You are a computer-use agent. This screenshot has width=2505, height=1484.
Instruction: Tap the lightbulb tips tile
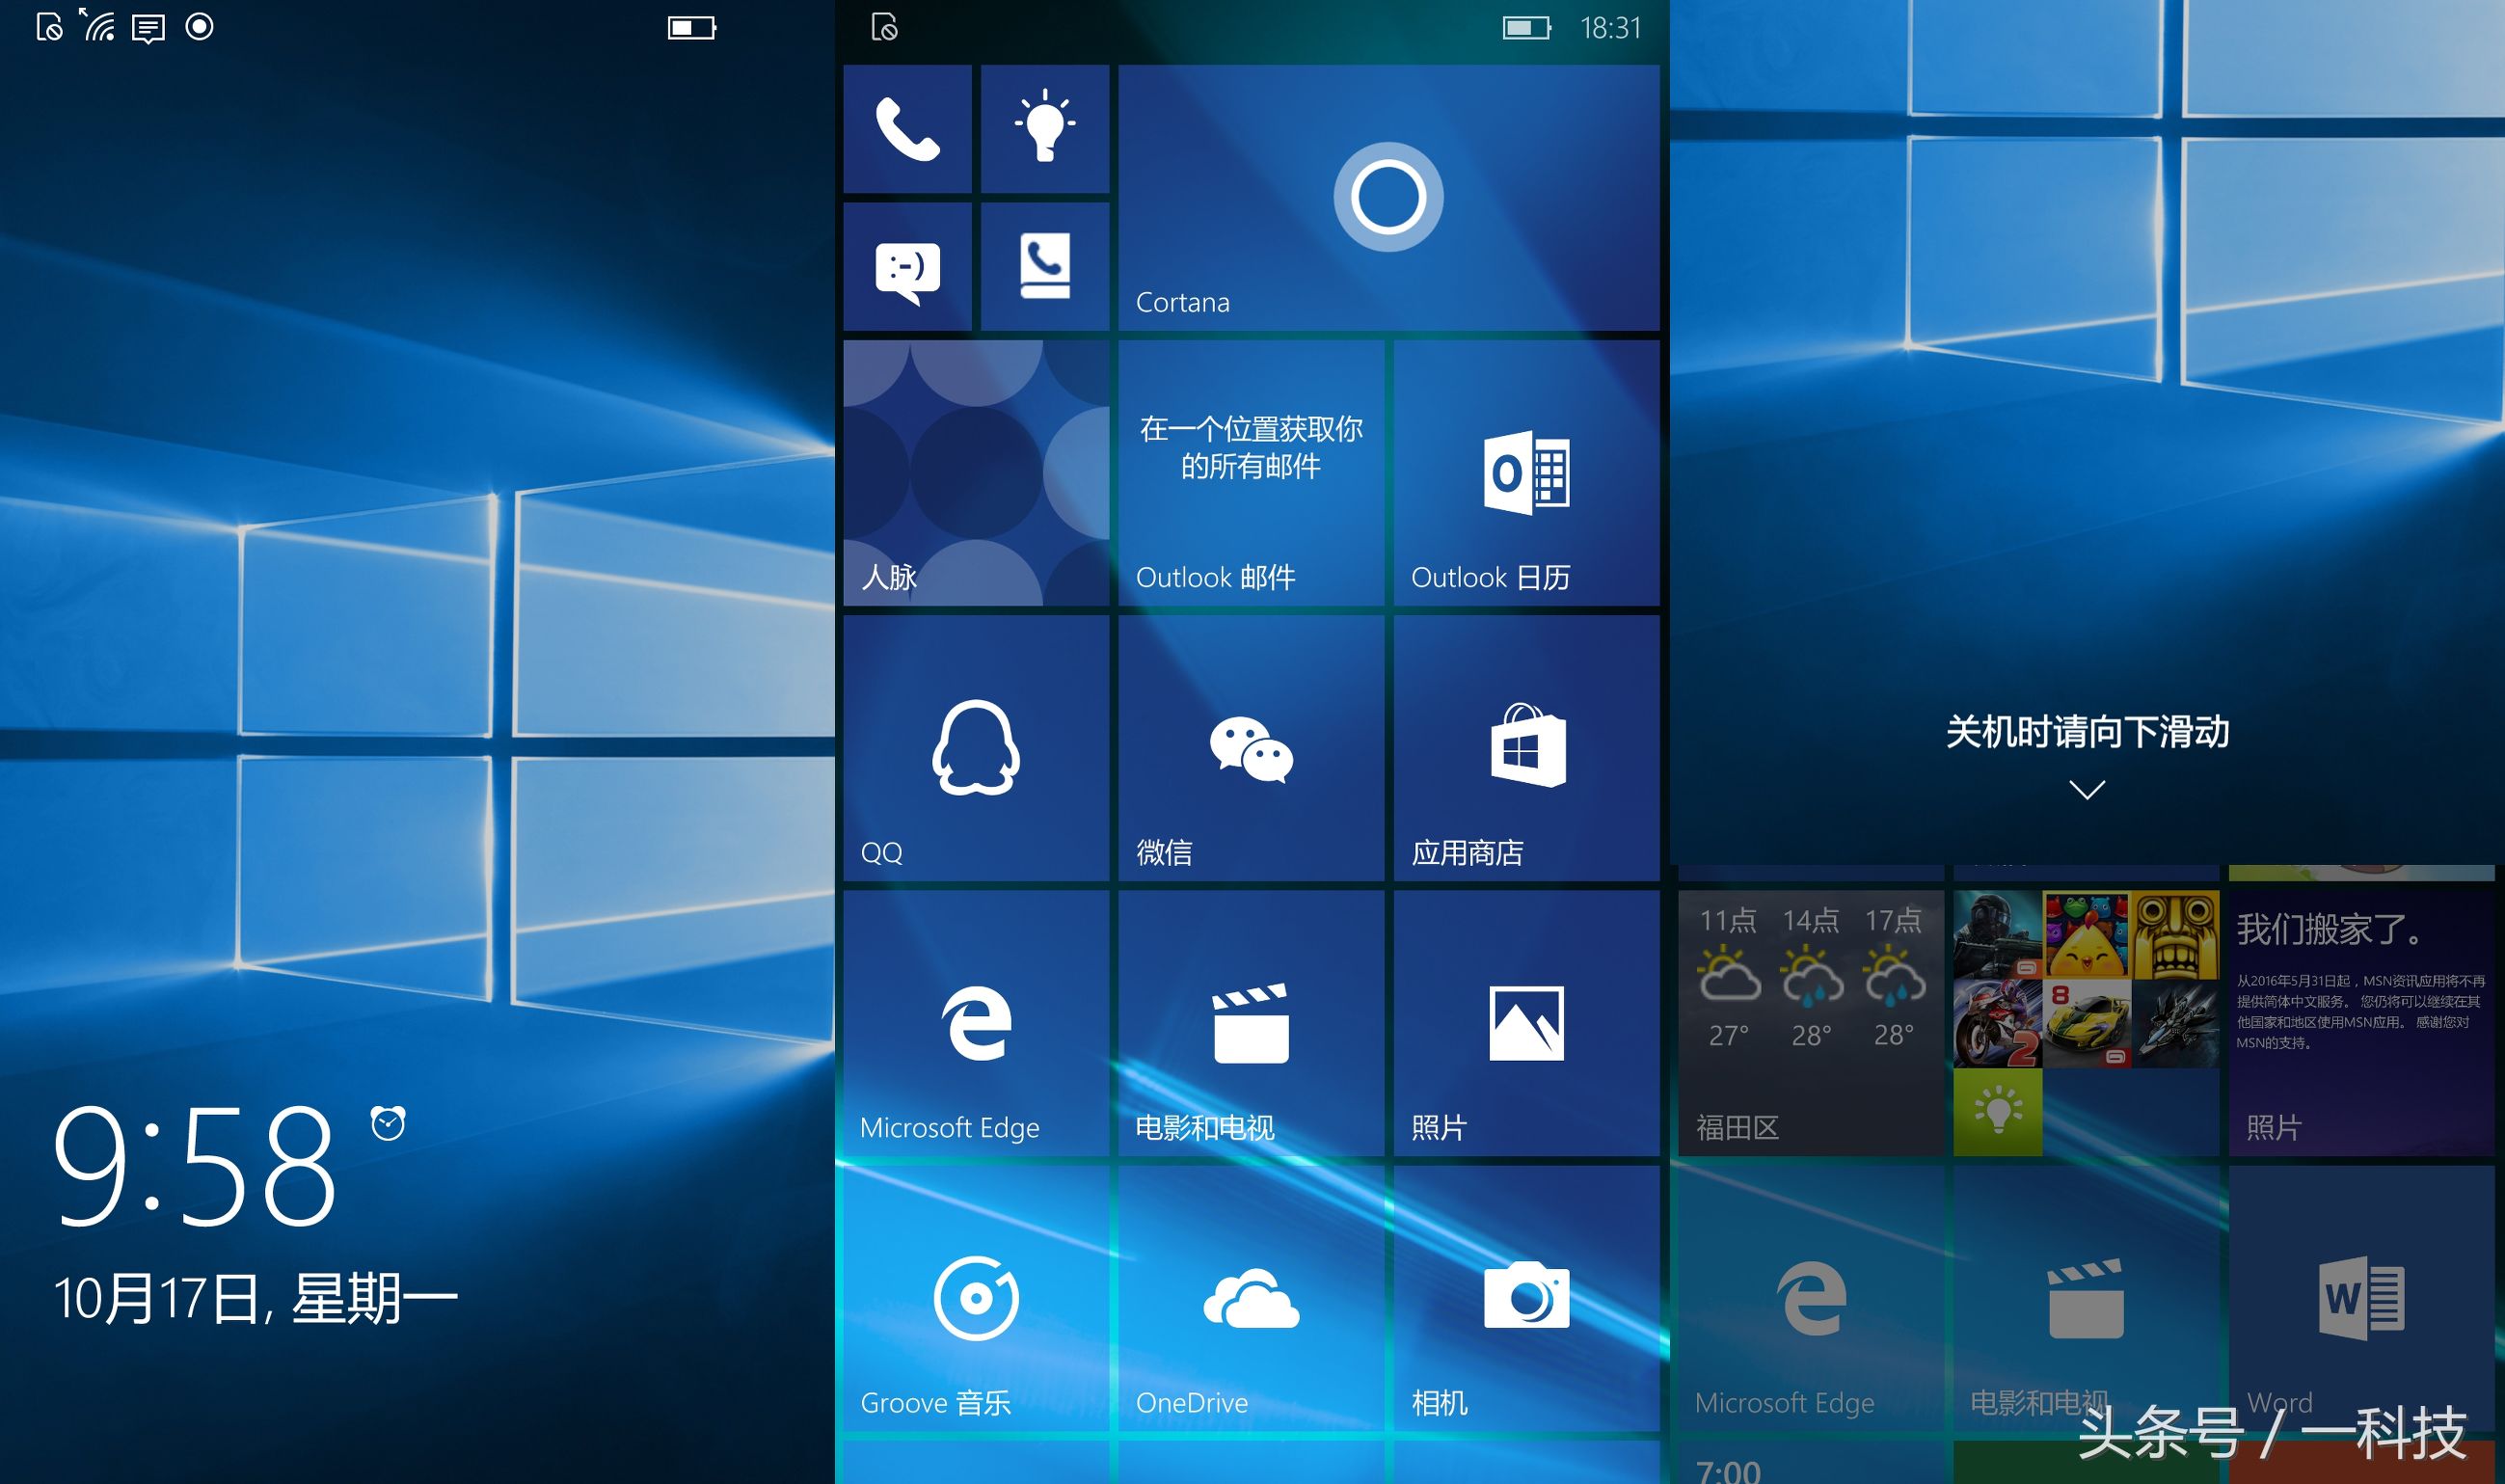point(1044,129)
